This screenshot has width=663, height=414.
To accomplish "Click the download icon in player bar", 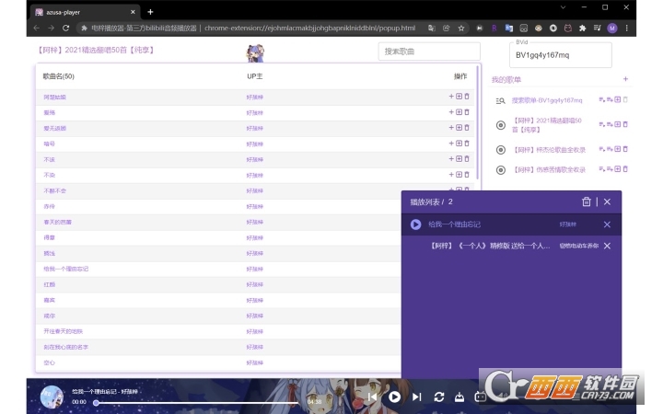I will tap(459, 397).
